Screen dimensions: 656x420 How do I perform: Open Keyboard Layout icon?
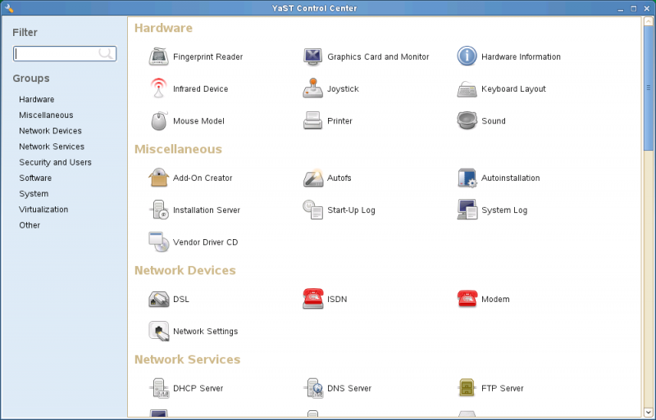coord(467,88)
